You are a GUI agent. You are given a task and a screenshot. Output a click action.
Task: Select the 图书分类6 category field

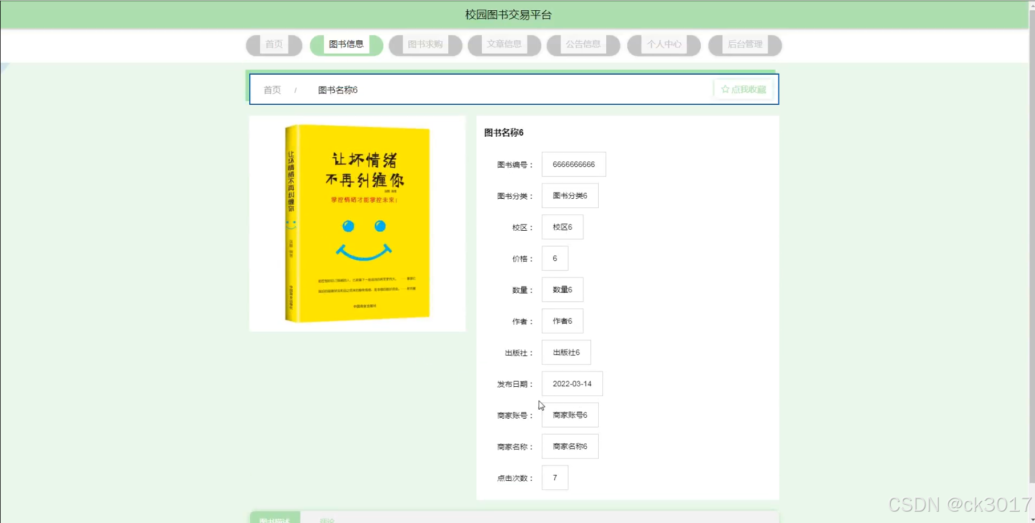[570, 195]
